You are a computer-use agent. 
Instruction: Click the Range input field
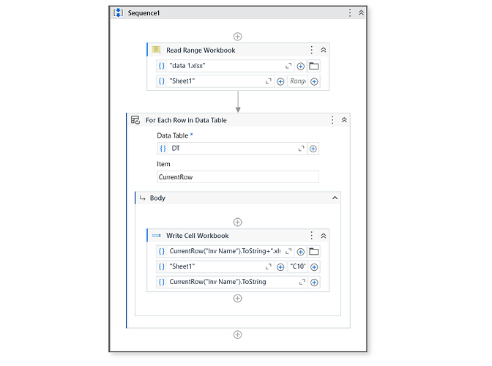297,81
